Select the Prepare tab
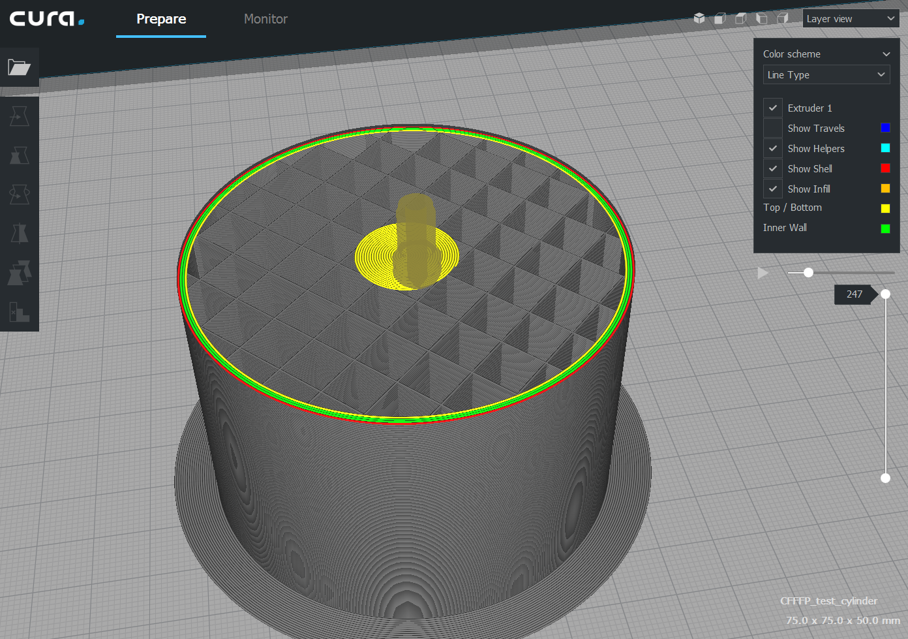Screen dimensions: 908x639 [x=160, y=19]
